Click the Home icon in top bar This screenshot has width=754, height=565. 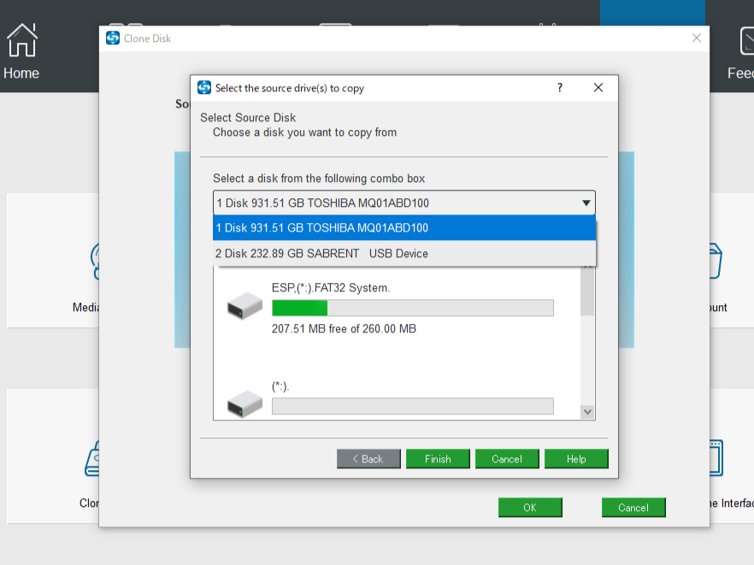click(x=21, y=40)
